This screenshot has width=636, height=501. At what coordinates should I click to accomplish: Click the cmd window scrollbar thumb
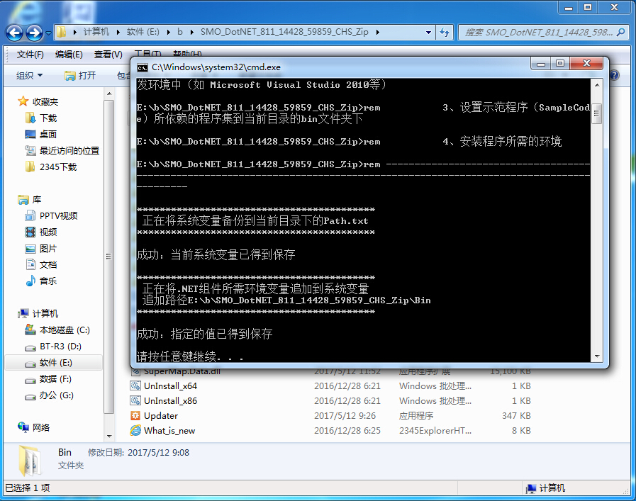click(597, 113)
